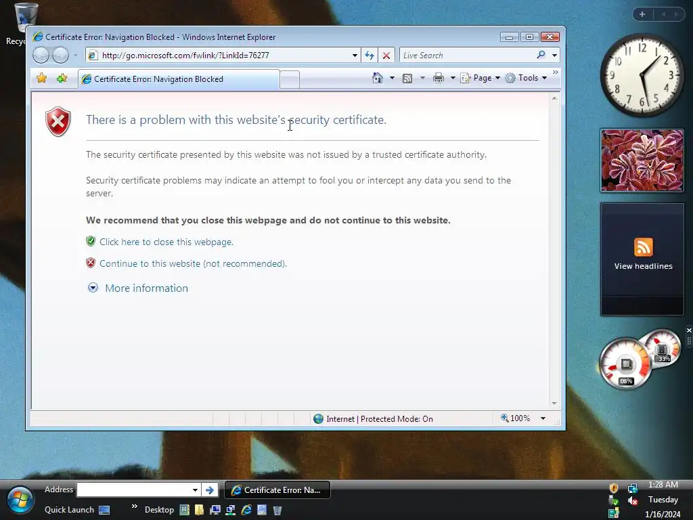Click the Windows Sidebar tray icon
This screenshot has width=693, height=520.
pos(613,514)
